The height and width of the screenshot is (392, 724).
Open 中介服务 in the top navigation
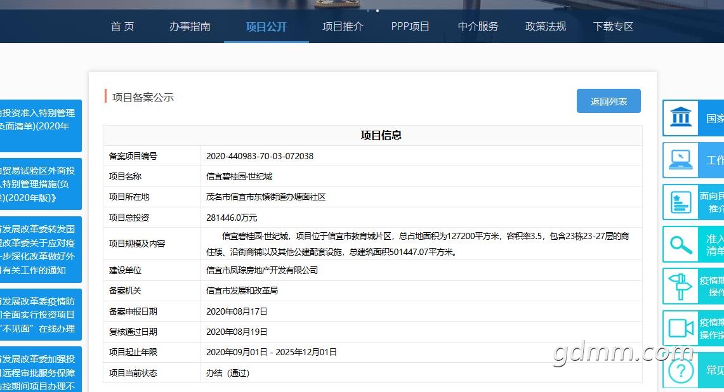coord(478,27)
